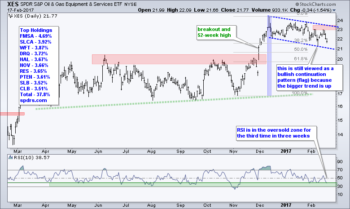Click the 24 price axis label
The image size is (350, 209).
tap(340, 21)
